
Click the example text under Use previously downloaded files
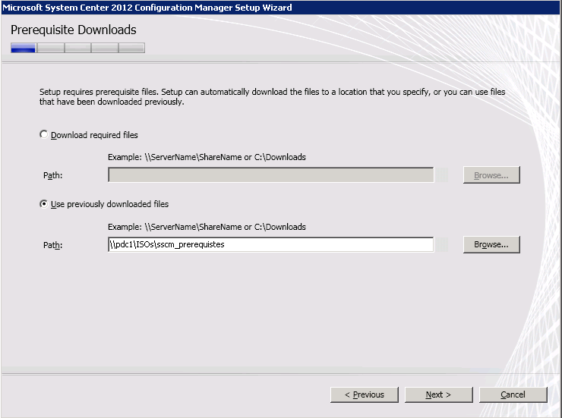[x=207, y=227]
